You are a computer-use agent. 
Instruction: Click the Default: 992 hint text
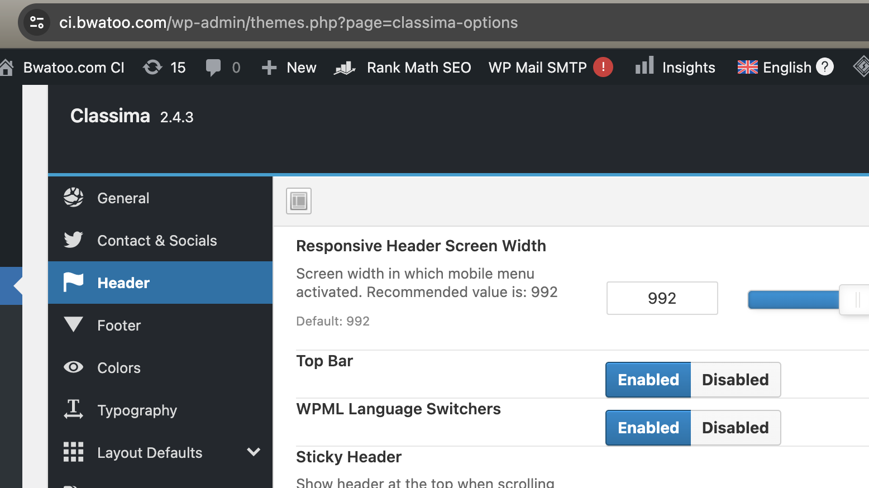coord(333,321)
